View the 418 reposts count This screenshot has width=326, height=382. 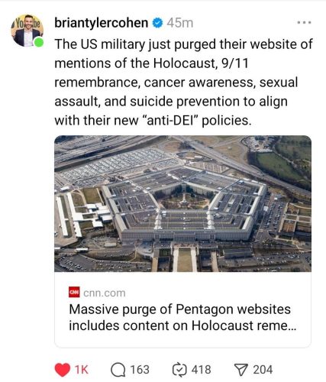(202, 370)
